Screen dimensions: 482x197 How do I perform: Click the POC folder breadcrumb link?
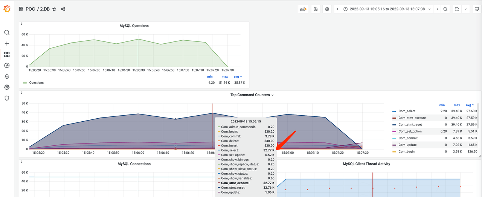click(30, 9)
